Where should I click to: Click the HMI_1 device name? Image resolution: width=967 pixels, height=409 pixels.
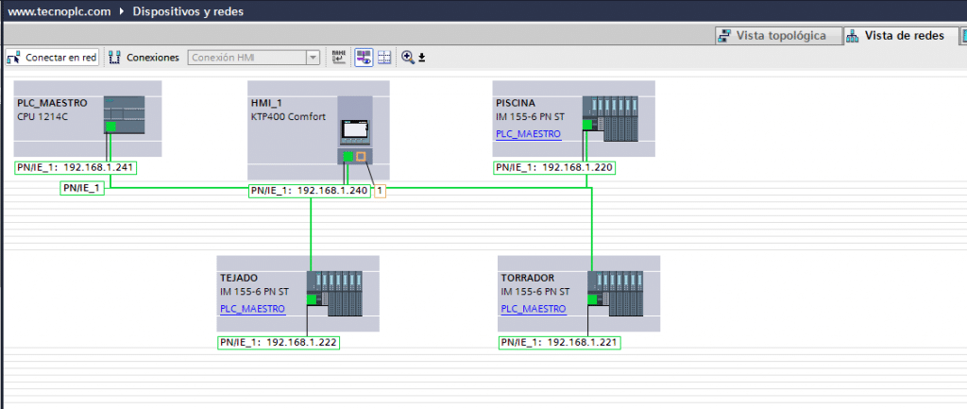(266, 103)
